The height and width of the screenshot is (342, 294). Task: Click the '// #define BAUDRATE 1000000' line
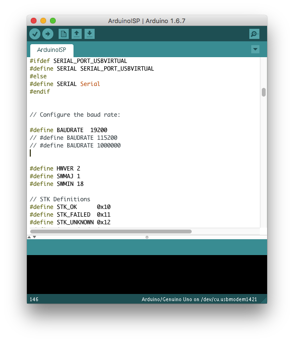click(x=75, y=146)
